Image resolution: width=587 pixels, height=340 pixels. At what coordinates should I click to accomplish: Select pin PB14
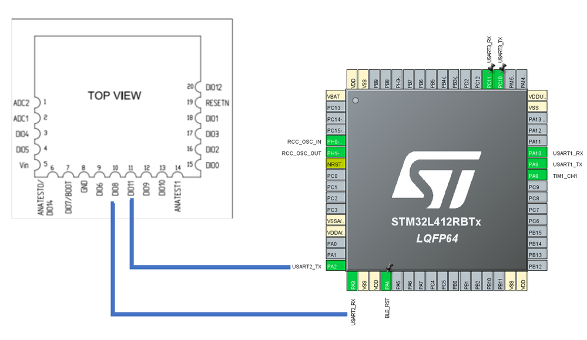click(538, 244)
